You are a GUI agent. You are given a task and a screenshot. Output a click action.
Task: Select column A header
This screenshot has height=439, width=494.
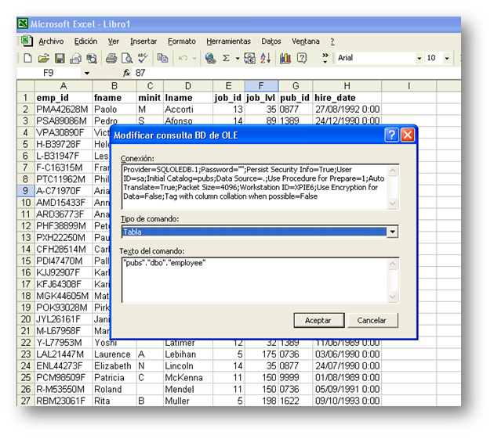(x=64, y=86)
